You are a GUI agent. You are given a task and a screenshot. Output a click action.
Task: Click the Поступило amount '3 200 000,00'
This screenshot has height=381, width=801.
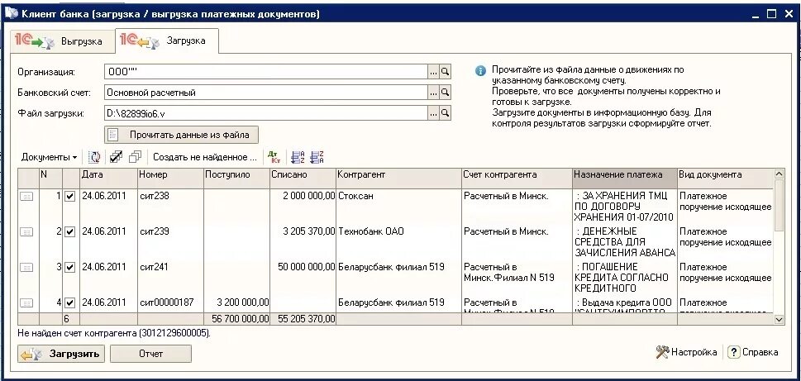tap(243, 302)
